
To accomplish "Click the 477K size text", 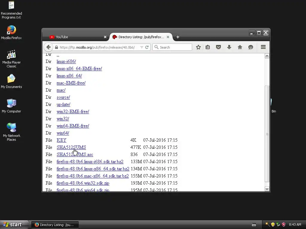I will coord(136,147).
